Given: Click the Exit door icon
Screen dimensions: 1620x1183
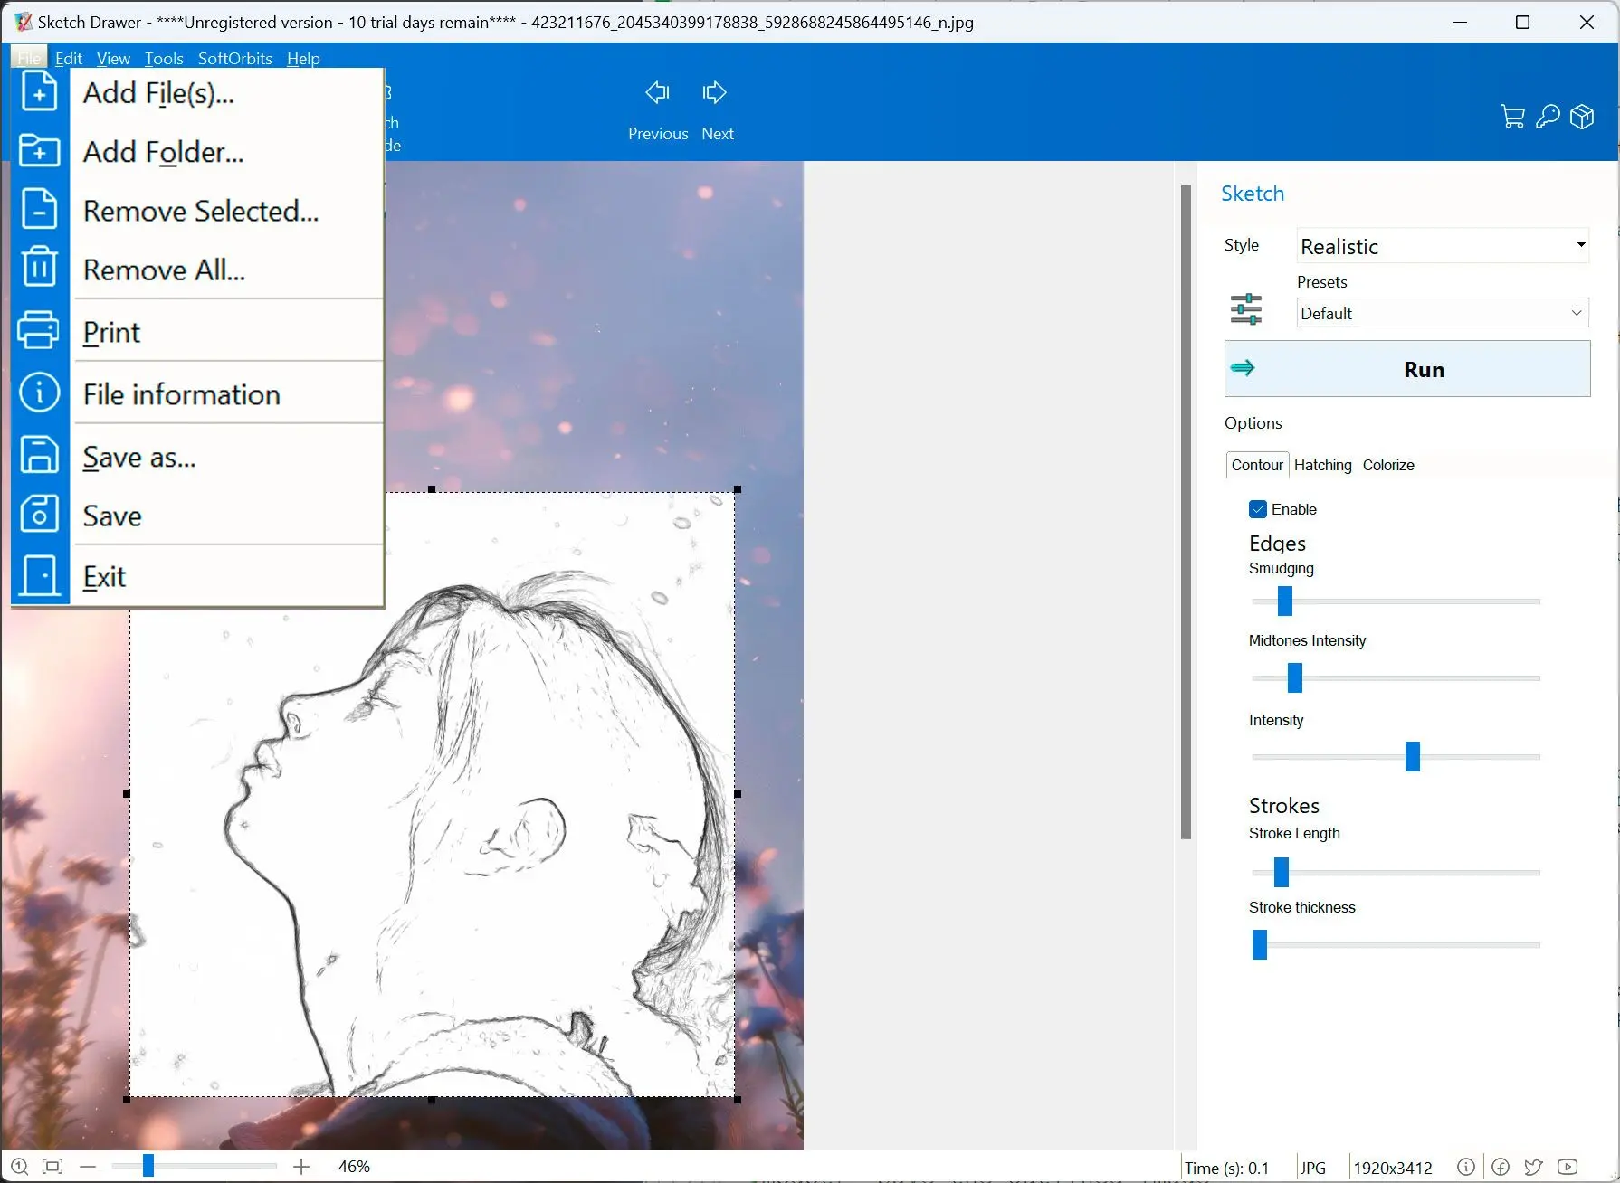Looking at the screenshot, I should click(40, 574).
